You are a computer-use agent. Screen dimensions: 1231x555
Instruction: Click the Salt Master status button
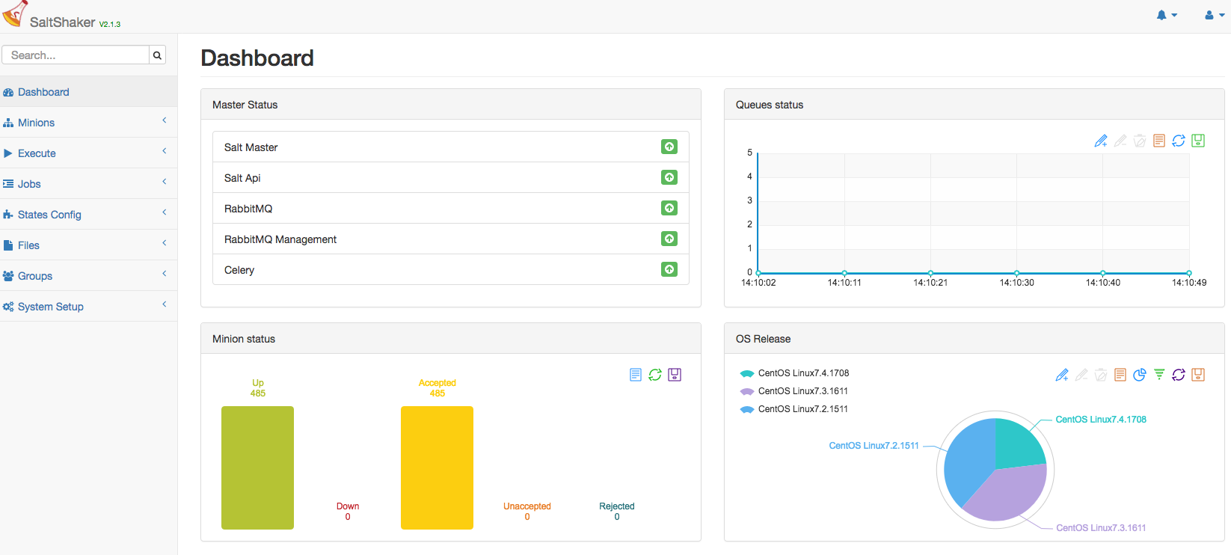click(x=669, y=147)
